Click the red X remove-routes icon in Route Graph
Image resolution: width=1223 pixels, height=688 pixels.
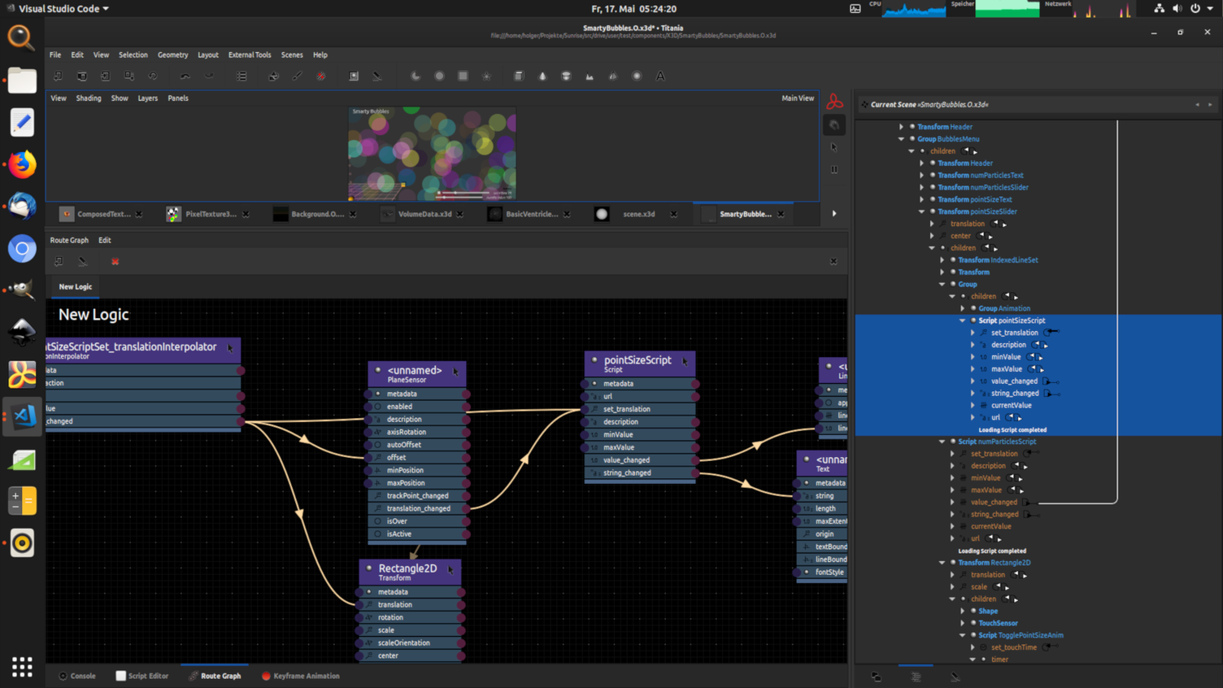115,261
